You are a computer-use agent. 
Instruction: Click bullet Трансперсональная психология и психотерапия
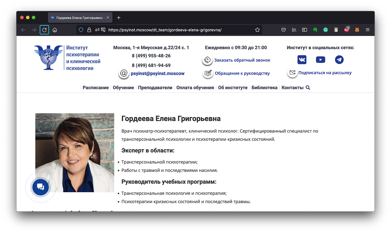click(x=174, y=193)
